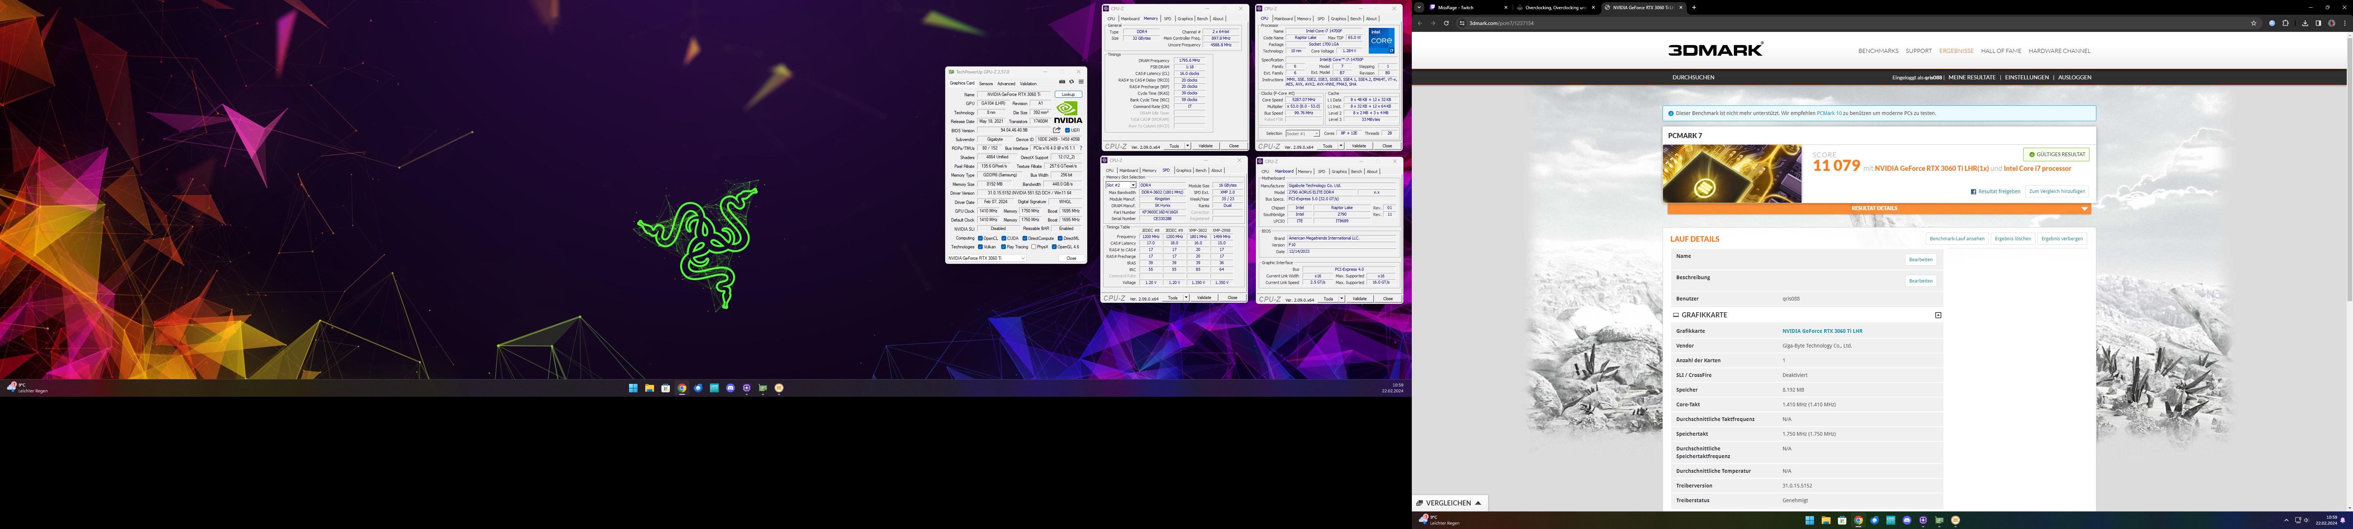This screenshot has width=2353, height=529.
Task: Click the GPU-Z refresh icon
Action: (x=1071, y=82)
